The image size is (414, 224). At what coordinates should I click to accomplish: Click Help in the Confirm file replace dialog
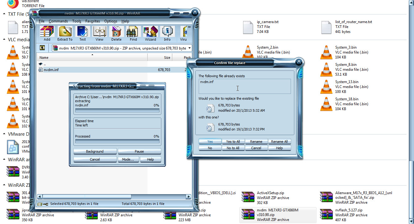click(279, 148)
